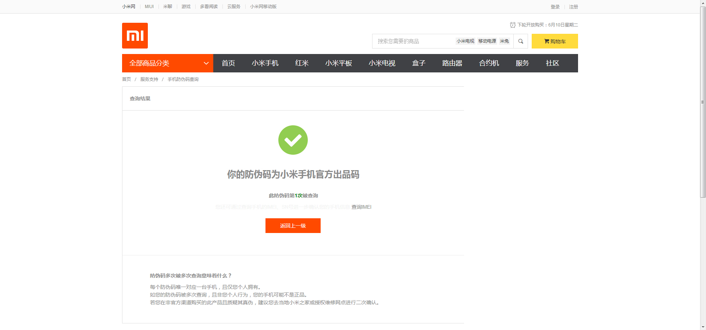Click the 登录 login link
The image size is (706, 330).
555,7
